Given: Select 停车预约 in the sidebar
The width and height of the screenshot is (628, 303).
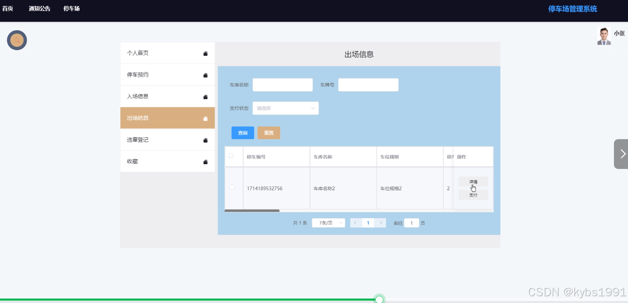Looking at the screenshot, I should click(x=167, y=75).
